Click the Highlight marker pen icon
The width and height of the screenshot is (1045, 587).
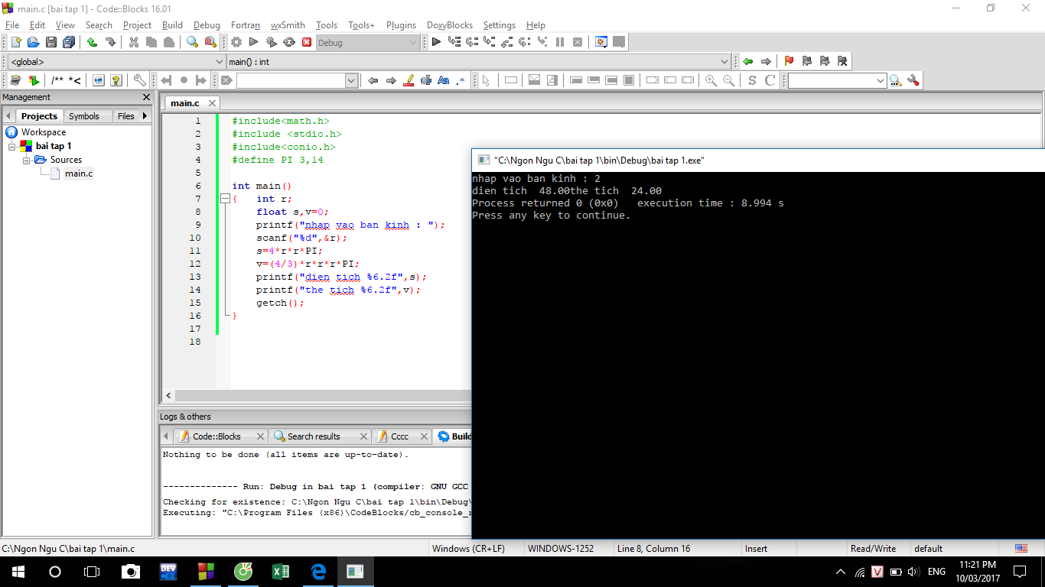point(409,80)
